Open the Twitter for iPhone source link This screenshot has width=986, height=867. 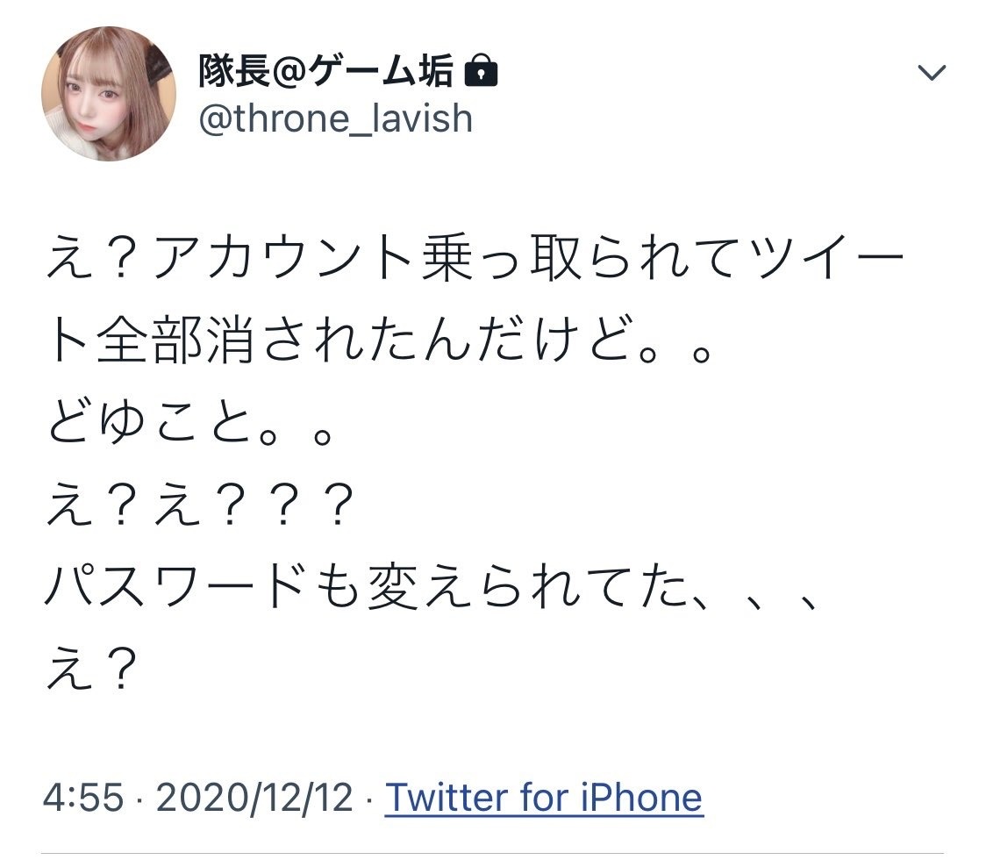(x=544, y=798)
